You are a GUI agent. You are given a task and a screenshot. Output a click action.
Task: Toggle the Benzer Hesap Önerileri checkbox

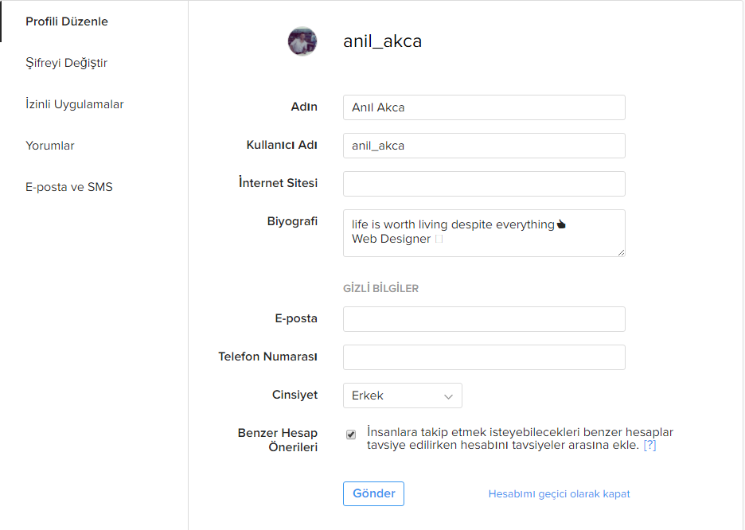pyautogui.click(x=351, y=435)
